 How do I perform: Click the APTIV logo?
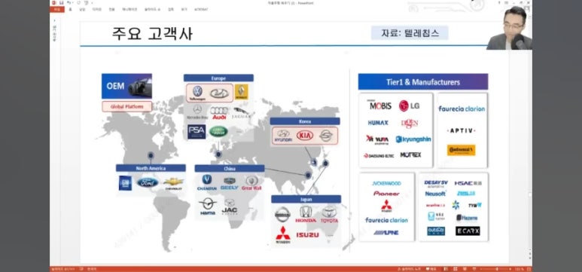(461, 130)
